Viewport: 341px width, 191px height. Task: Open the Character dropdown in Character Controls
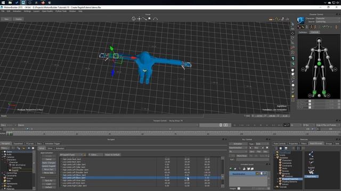click(328, 19)
